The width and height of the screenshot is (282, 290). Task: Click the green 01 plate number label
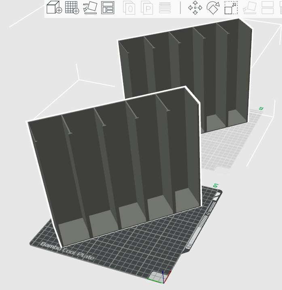[x=216, y=185]
